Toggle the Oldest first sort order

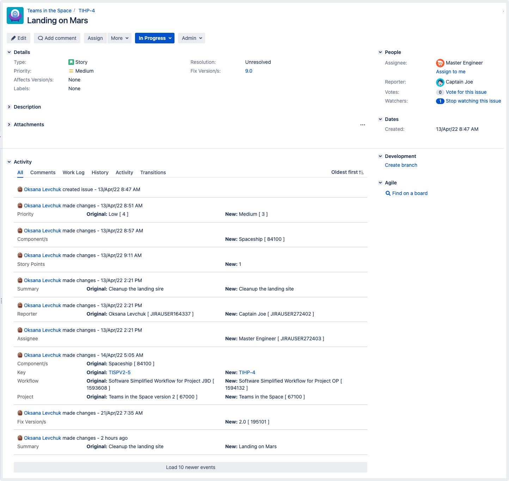(347, 172)
